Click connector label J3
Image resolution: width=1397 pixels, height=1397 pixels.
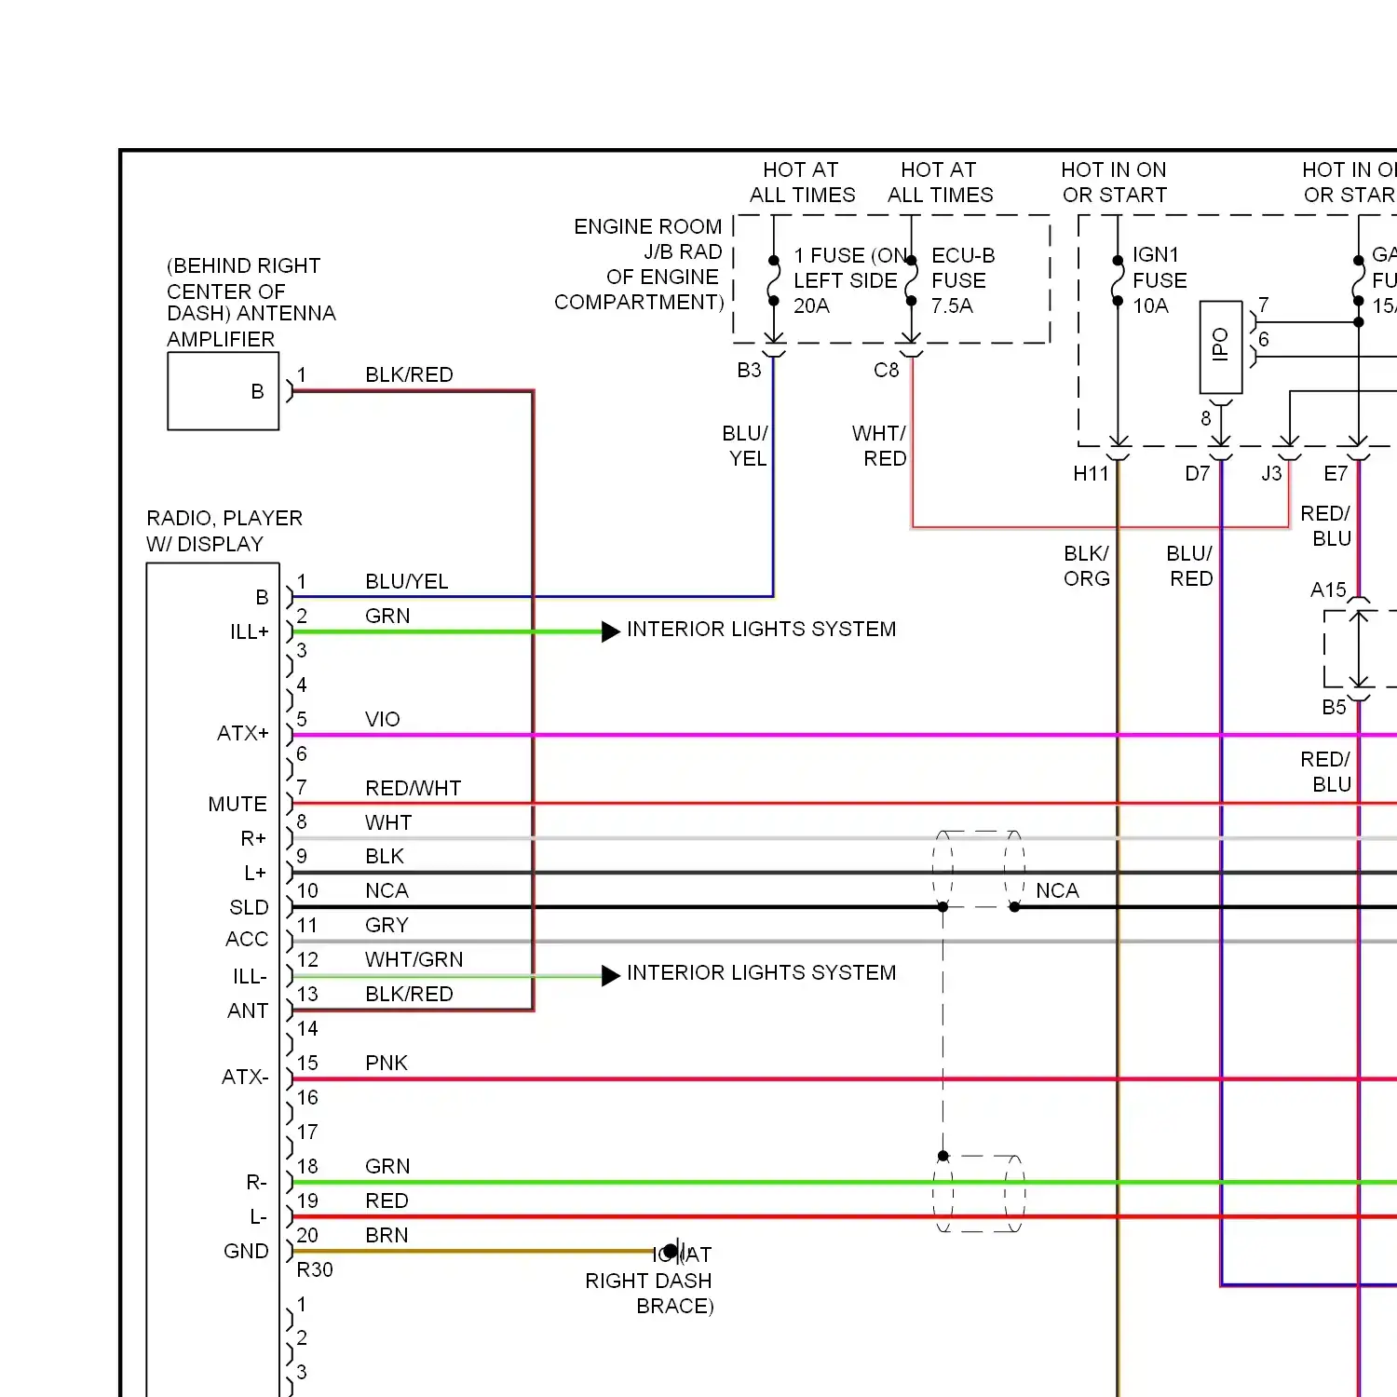click(x=1271, y=473)
